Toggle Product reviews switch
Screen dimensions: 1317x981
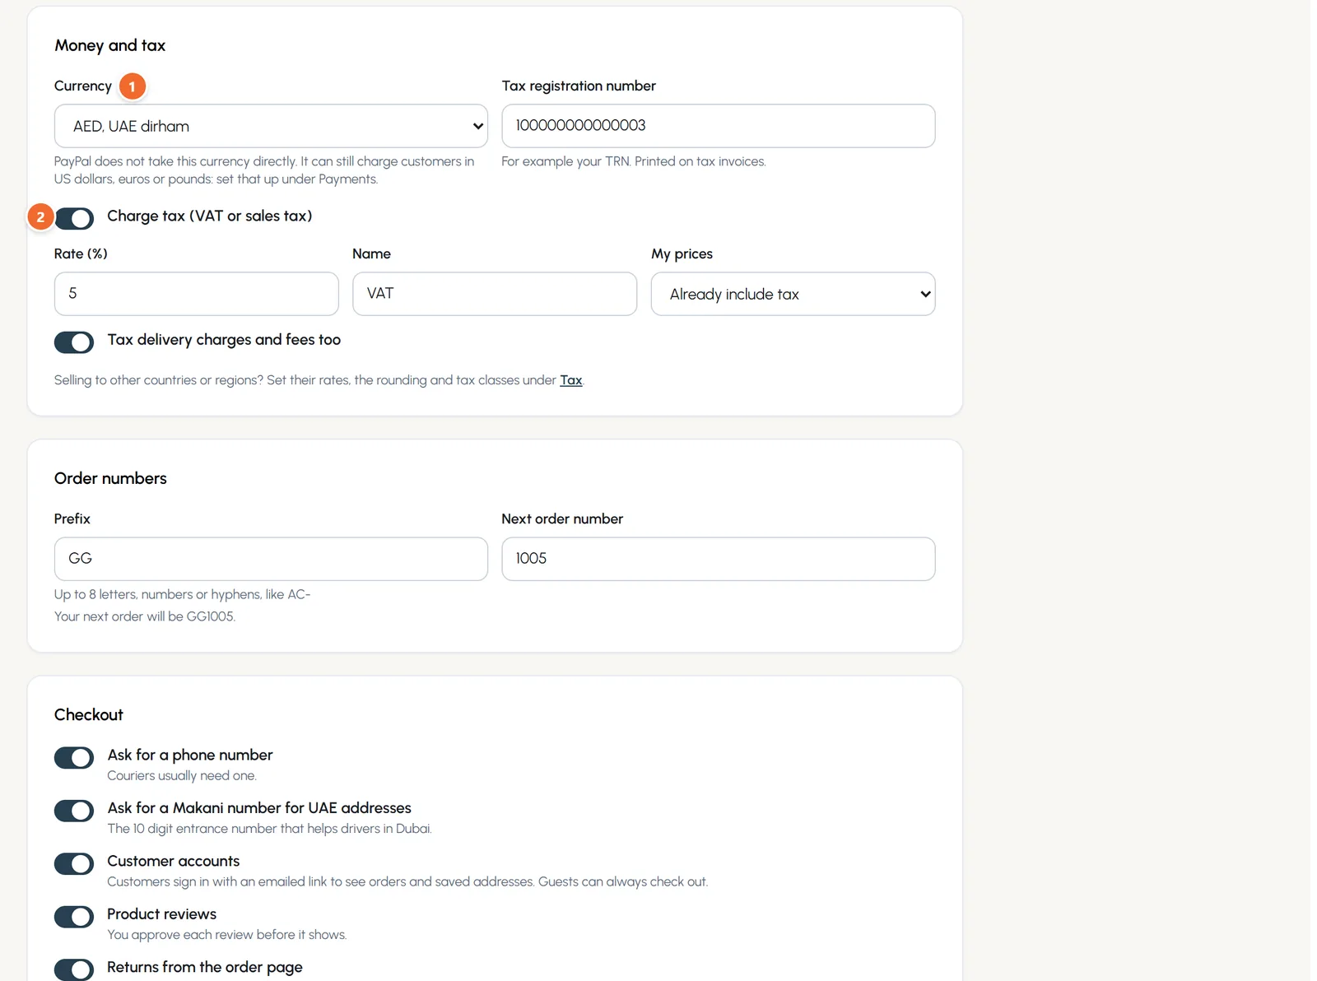74,917
